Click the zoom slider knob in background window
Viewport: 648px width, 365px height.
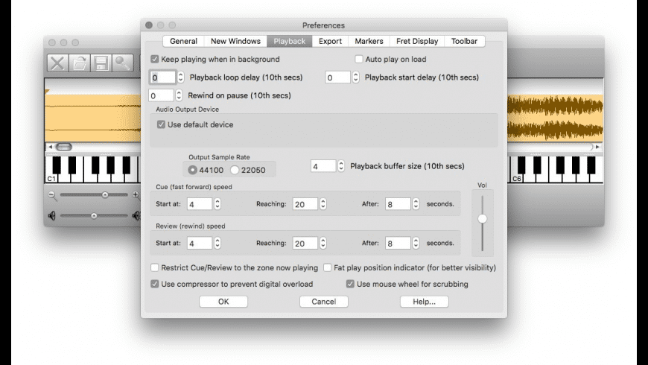[x=105, y=194]
